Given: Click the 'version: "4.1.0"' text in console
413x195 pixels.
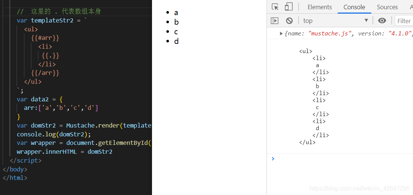Looking at the screenshot, I should tap(385, 34).
